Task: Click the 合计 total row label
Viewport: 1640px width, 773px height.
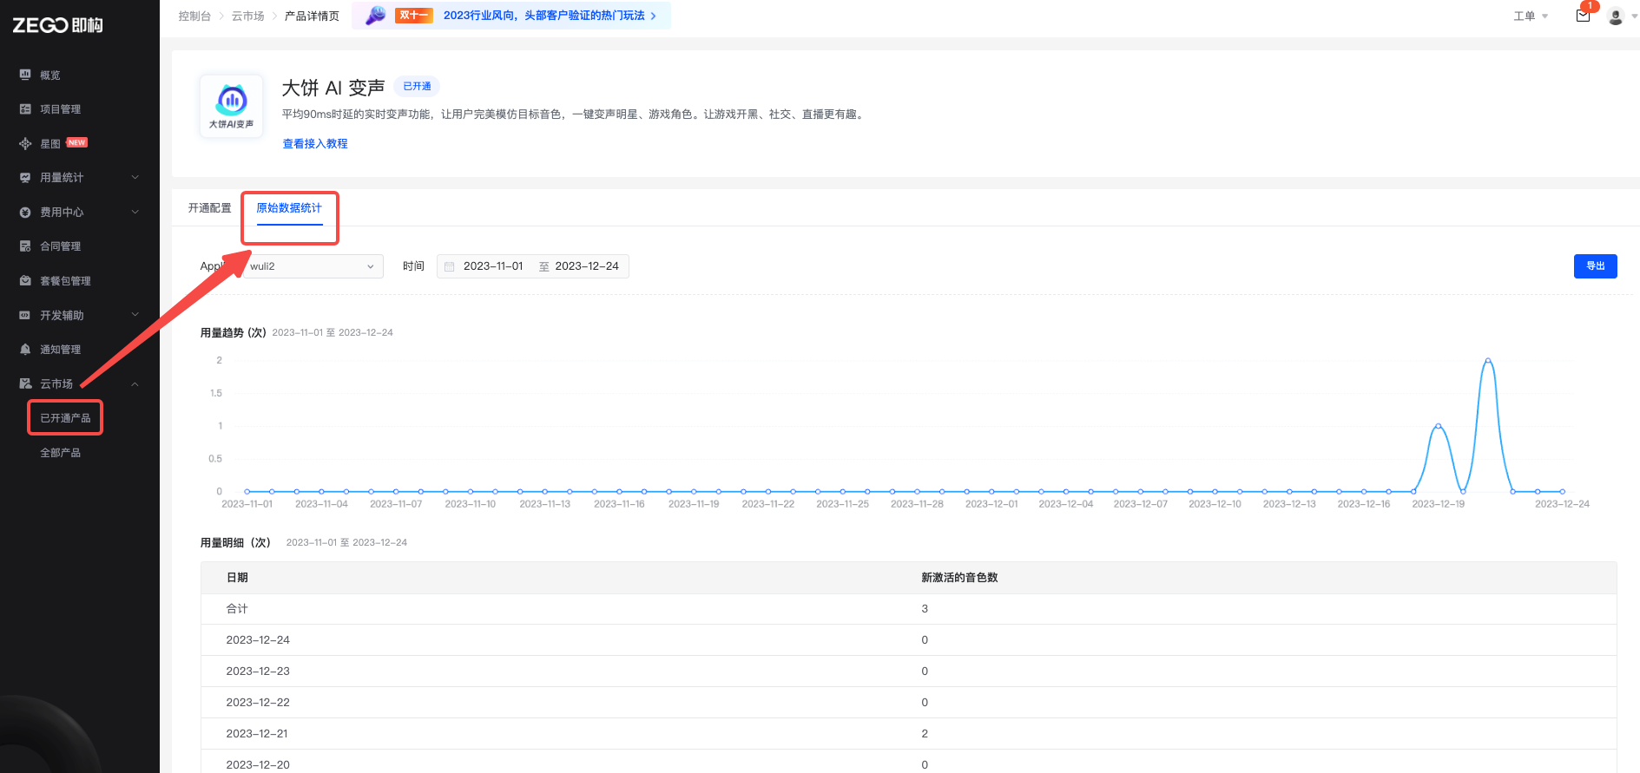Action: pos(237,609)
